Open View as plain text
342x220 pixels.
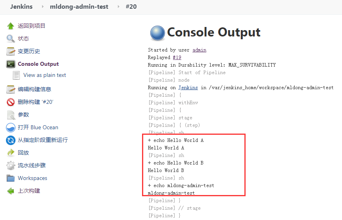pos(44,75)
